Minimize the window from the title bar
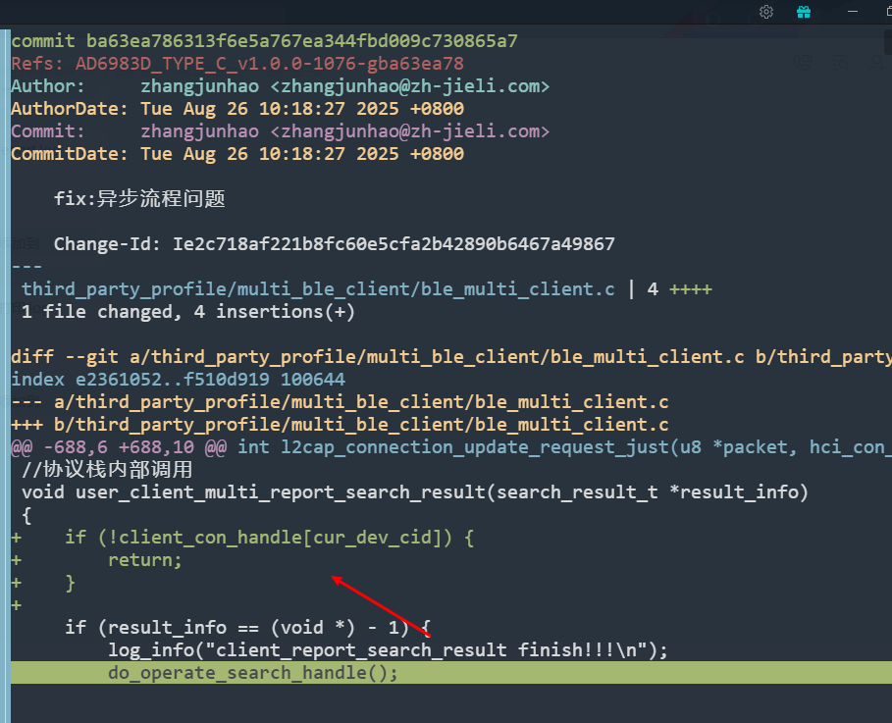The width and height of the screenshot is (892, 723). (852, 12)
